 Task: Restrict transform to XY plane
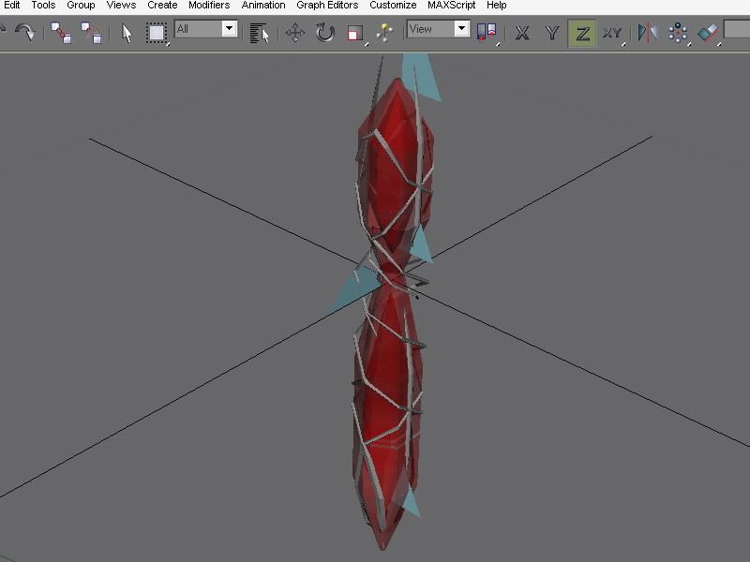[x=612, y=34]
